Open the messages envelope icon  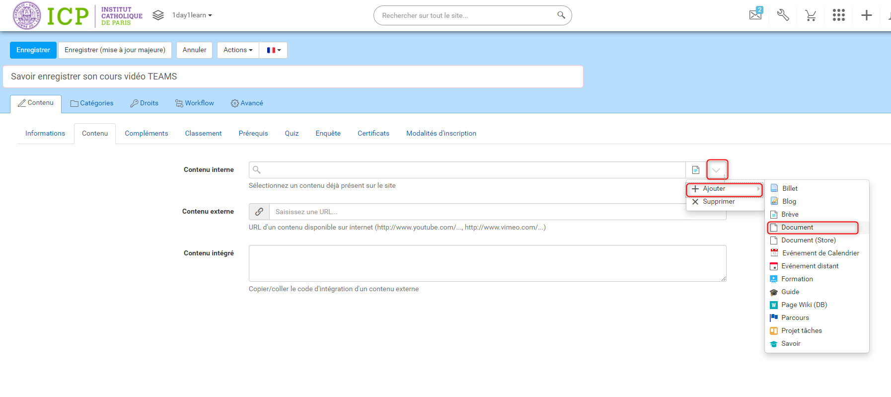point(755,15)
